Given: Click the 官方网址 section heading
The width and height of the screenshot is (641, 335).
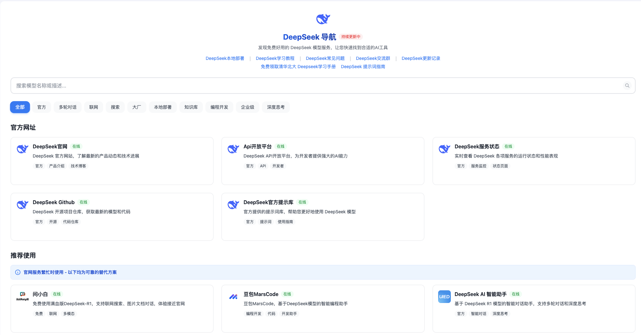Looking at the screenshot, I should tap(23, 127).
